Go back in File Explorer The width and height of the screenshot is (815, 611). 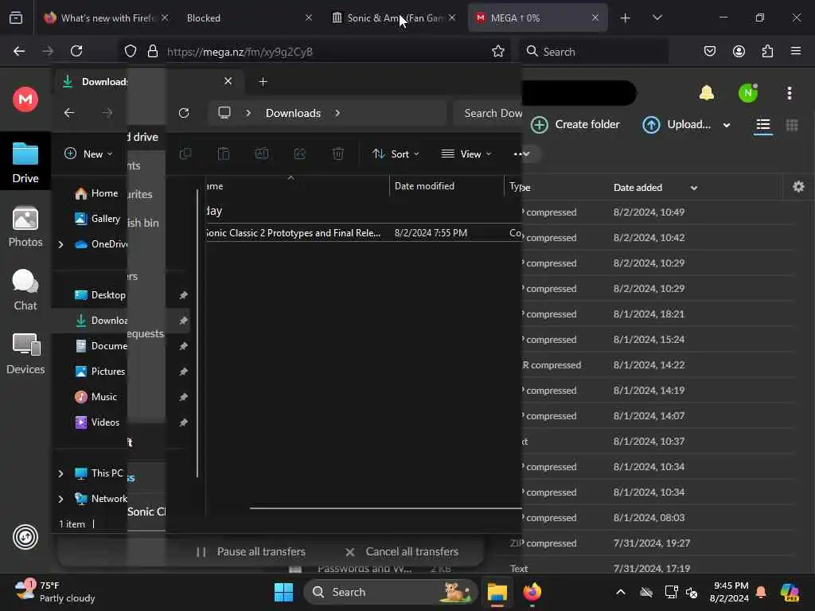point(69,113)
